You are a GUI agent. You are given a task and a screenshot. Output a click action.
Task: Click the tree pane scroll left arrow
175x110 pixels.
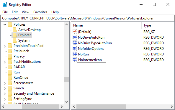point(3,106)
